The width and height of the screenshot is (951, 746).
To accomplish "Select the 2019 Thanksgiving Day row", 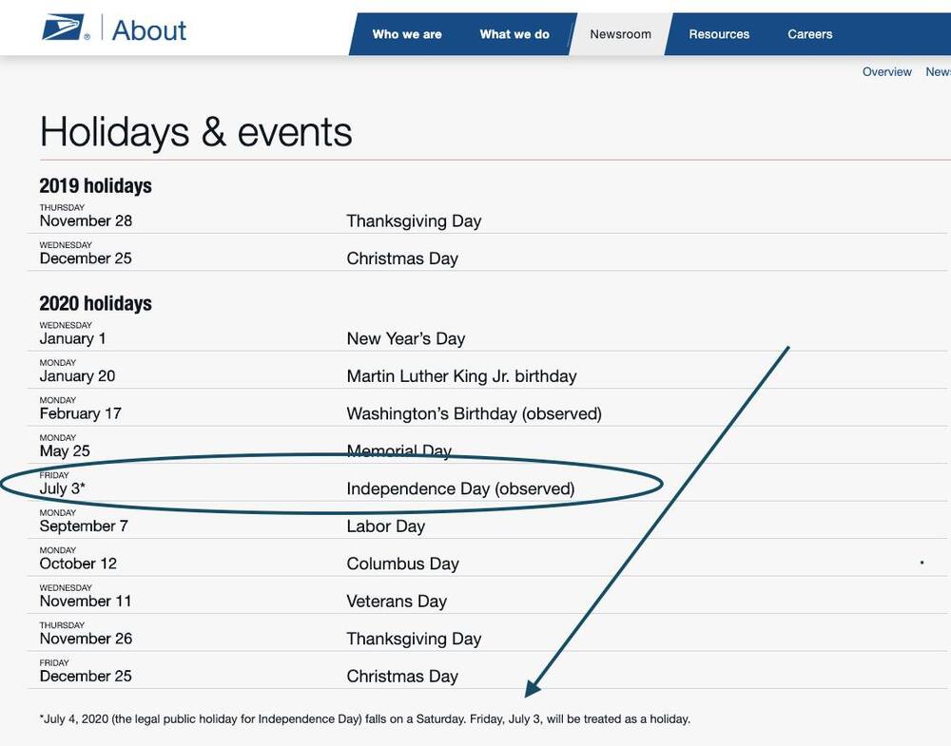I will pos(487,215).
